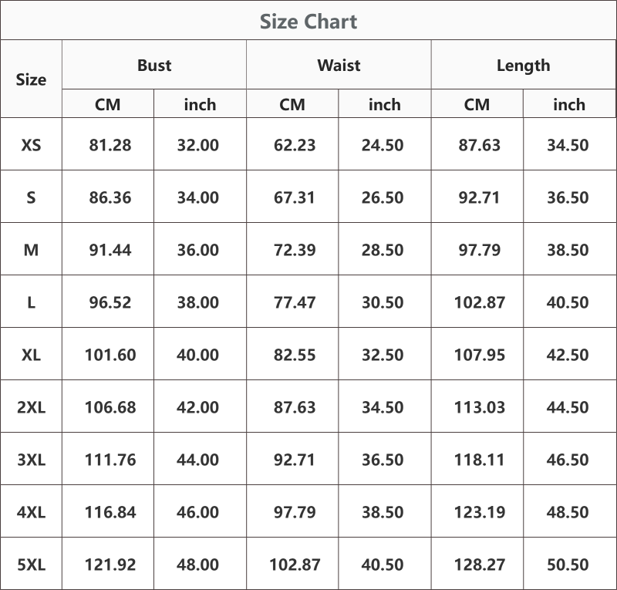Screen dimensions: 617x590
Task: Select the Waist column header
Action: (x=339, y=66)
